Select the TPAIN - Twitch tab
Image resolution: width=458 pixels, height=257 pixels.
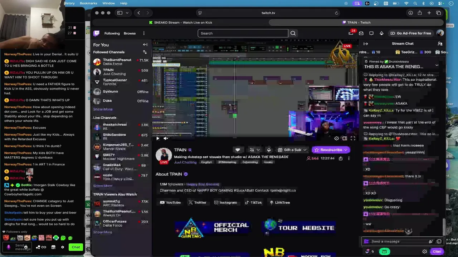coord(356,22)
